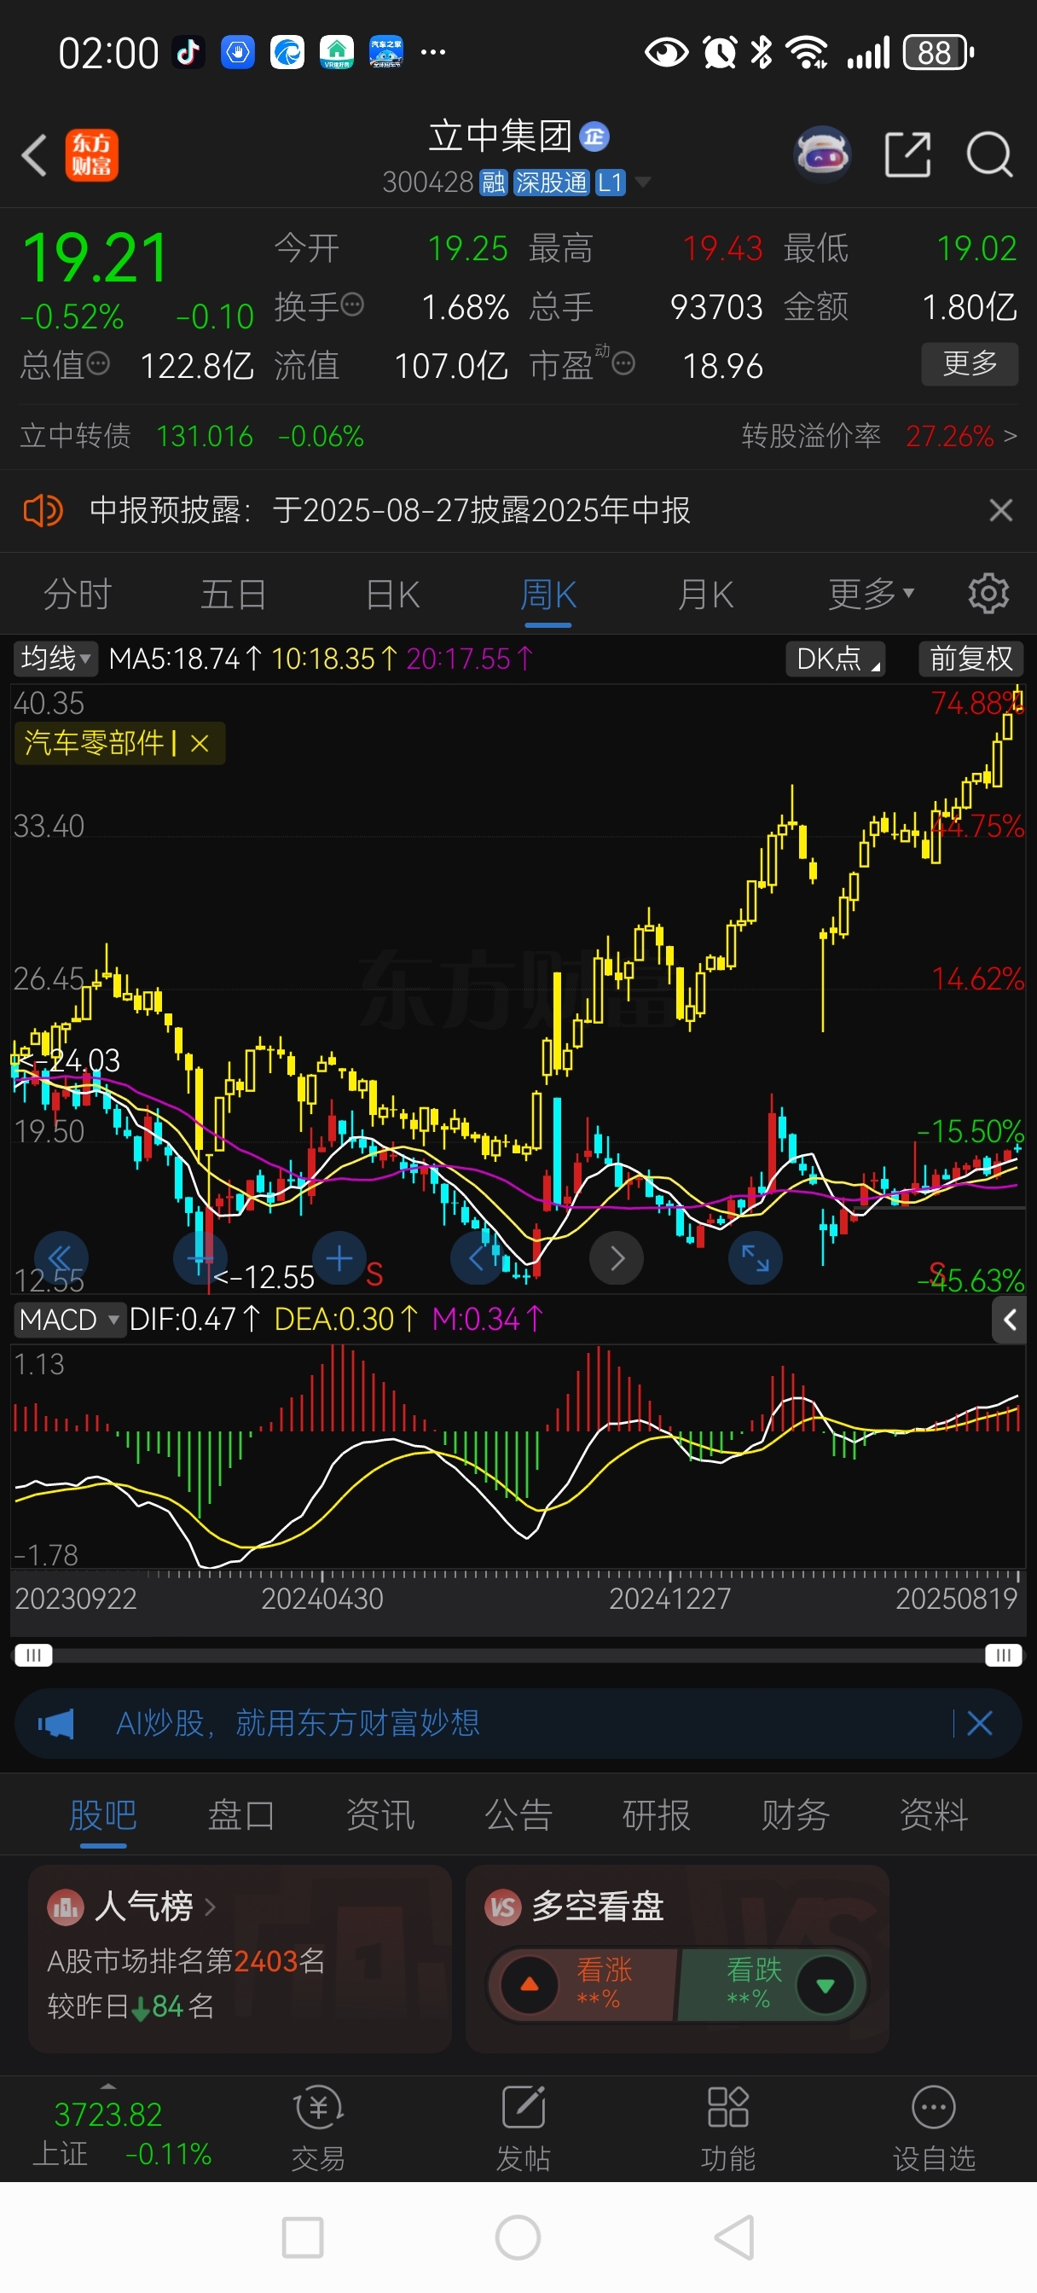This screenshot has width=1037, height=2293.
Task: Tap the info icon next to 总值
Action: (x=98, y=363)
